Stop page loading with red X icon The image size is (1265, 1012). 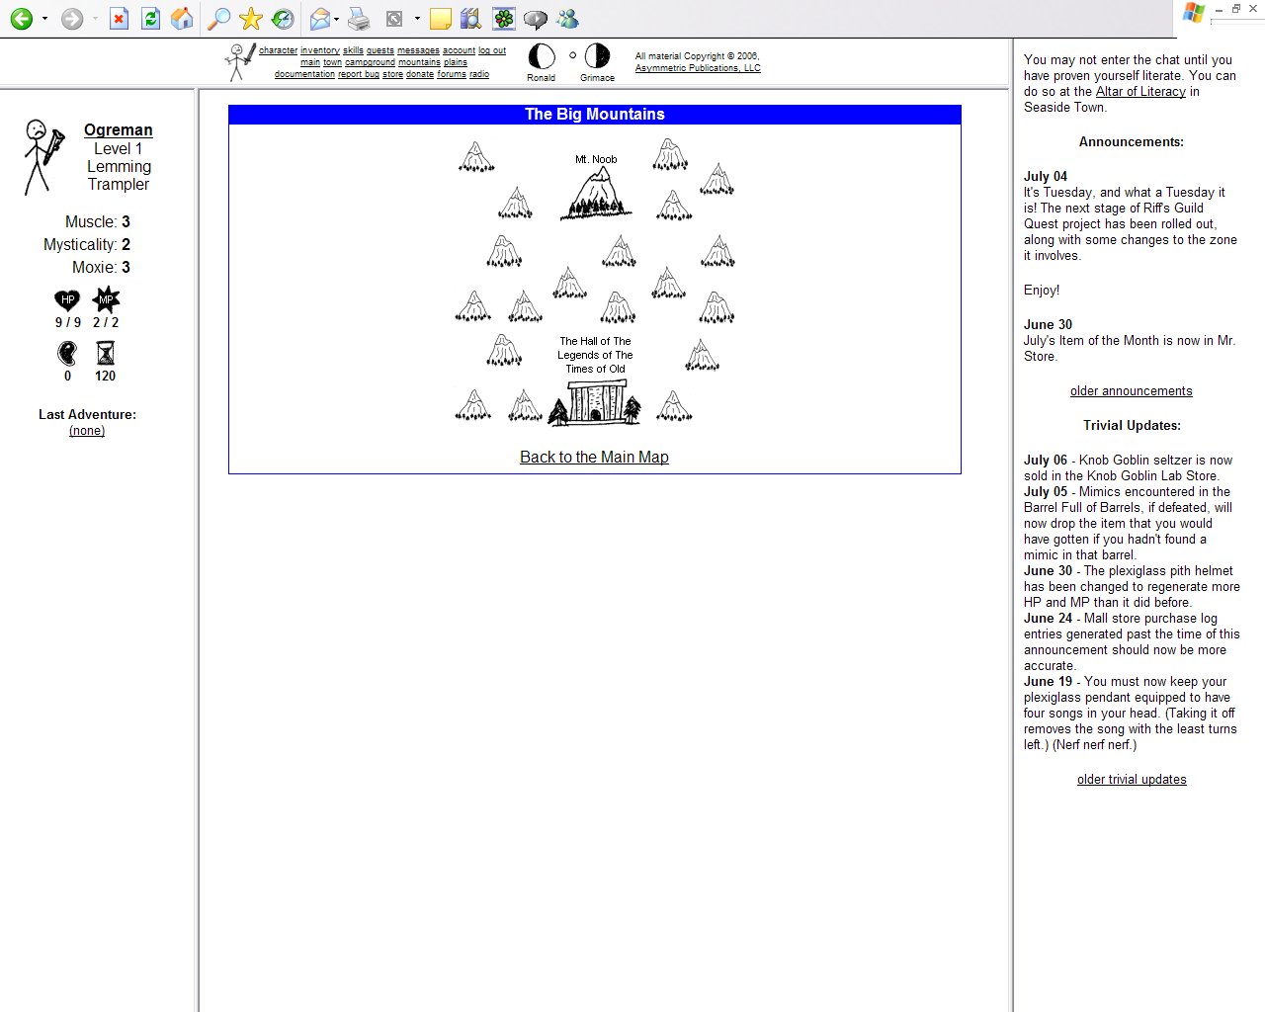coord(119,19)
